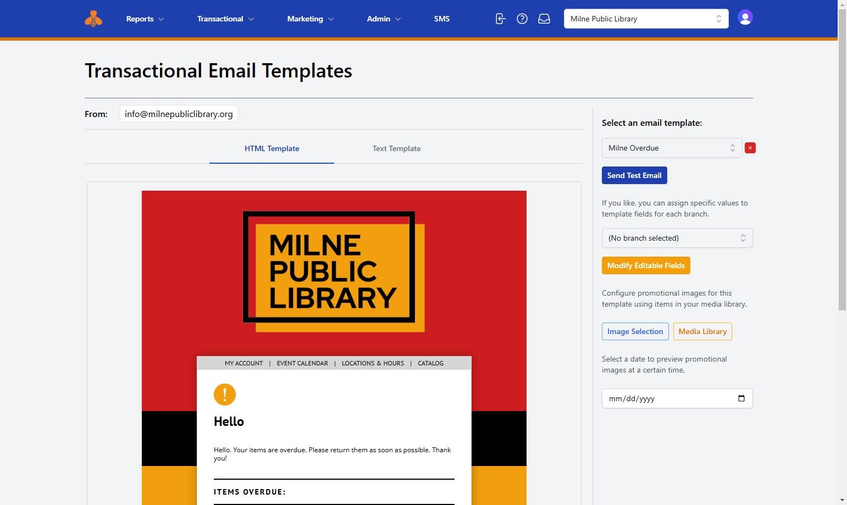Click the branch values help text
Viewport: 847px width, 505px height.
click(x=675, y=208)
